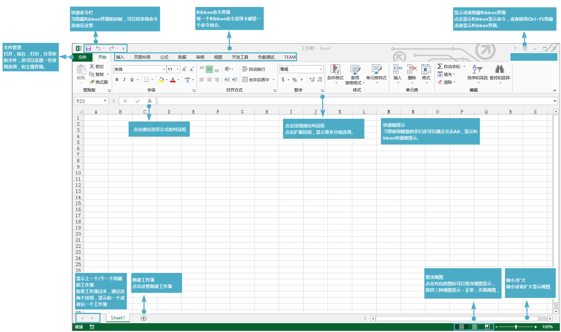Click 合并后居中 merge and center
Image resolution: width=561 pixels, height=332 pixels.
click(x=256, y=80)
